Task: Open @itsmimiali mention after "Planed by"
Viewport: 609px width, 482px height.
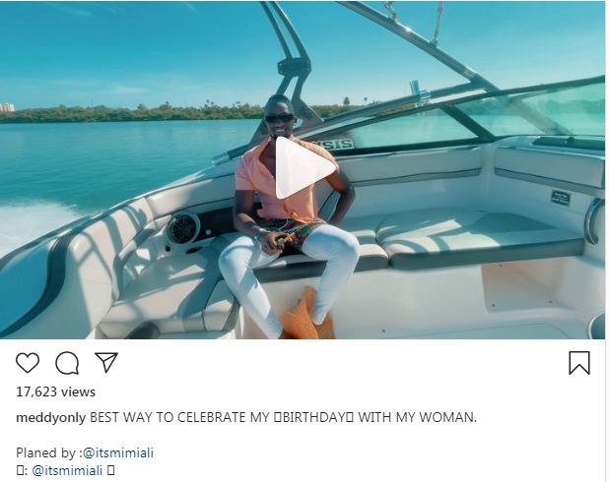Action: (x=119, y=452)
